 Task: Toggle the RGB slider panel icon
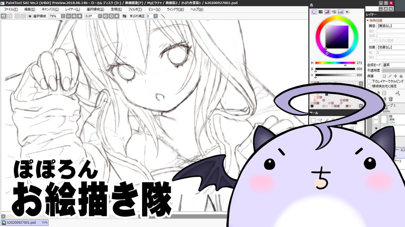click(321, 12)
